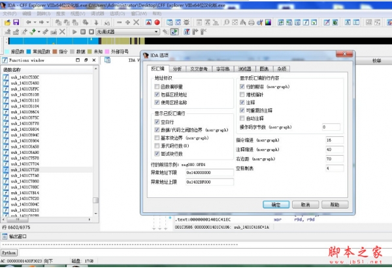
Task: Close the Functions window panel
Action: click(x=95, y=61)
